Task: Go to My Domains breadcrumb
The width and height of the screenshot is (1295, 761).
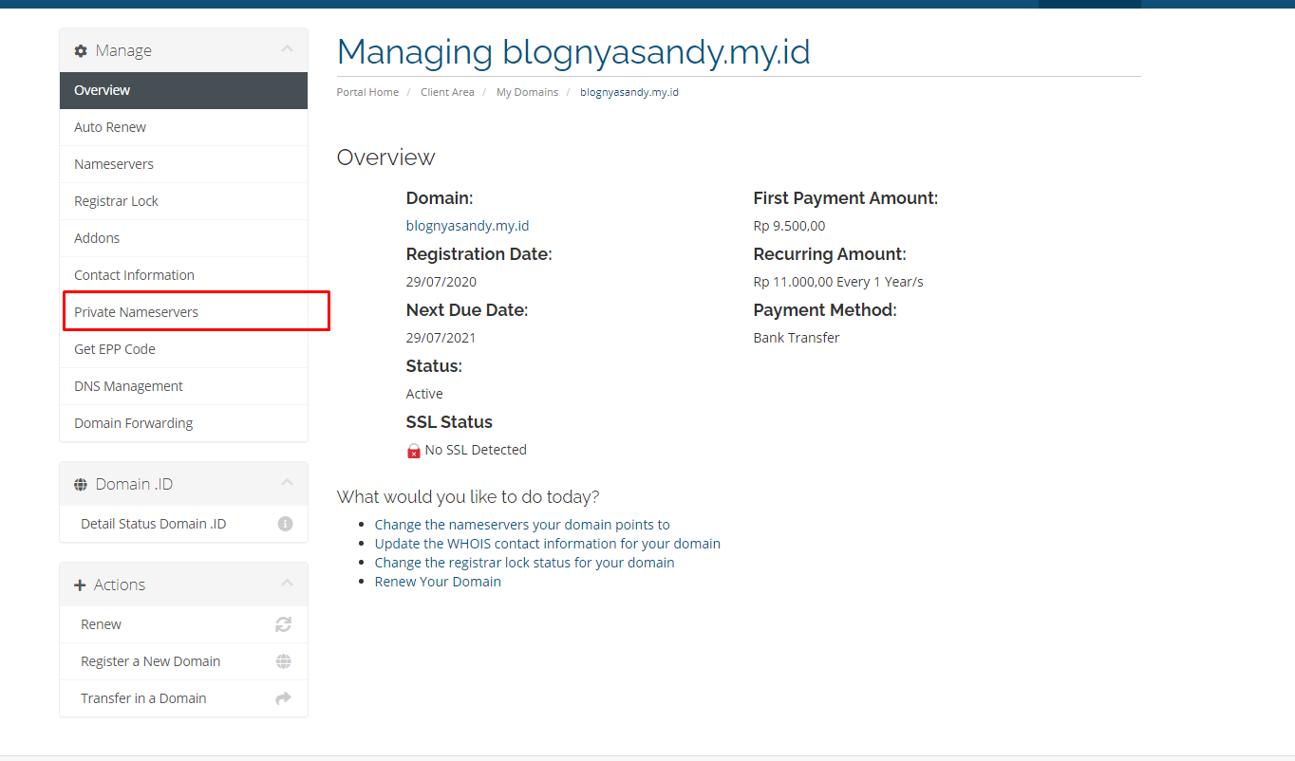Action: coord(527,92)
